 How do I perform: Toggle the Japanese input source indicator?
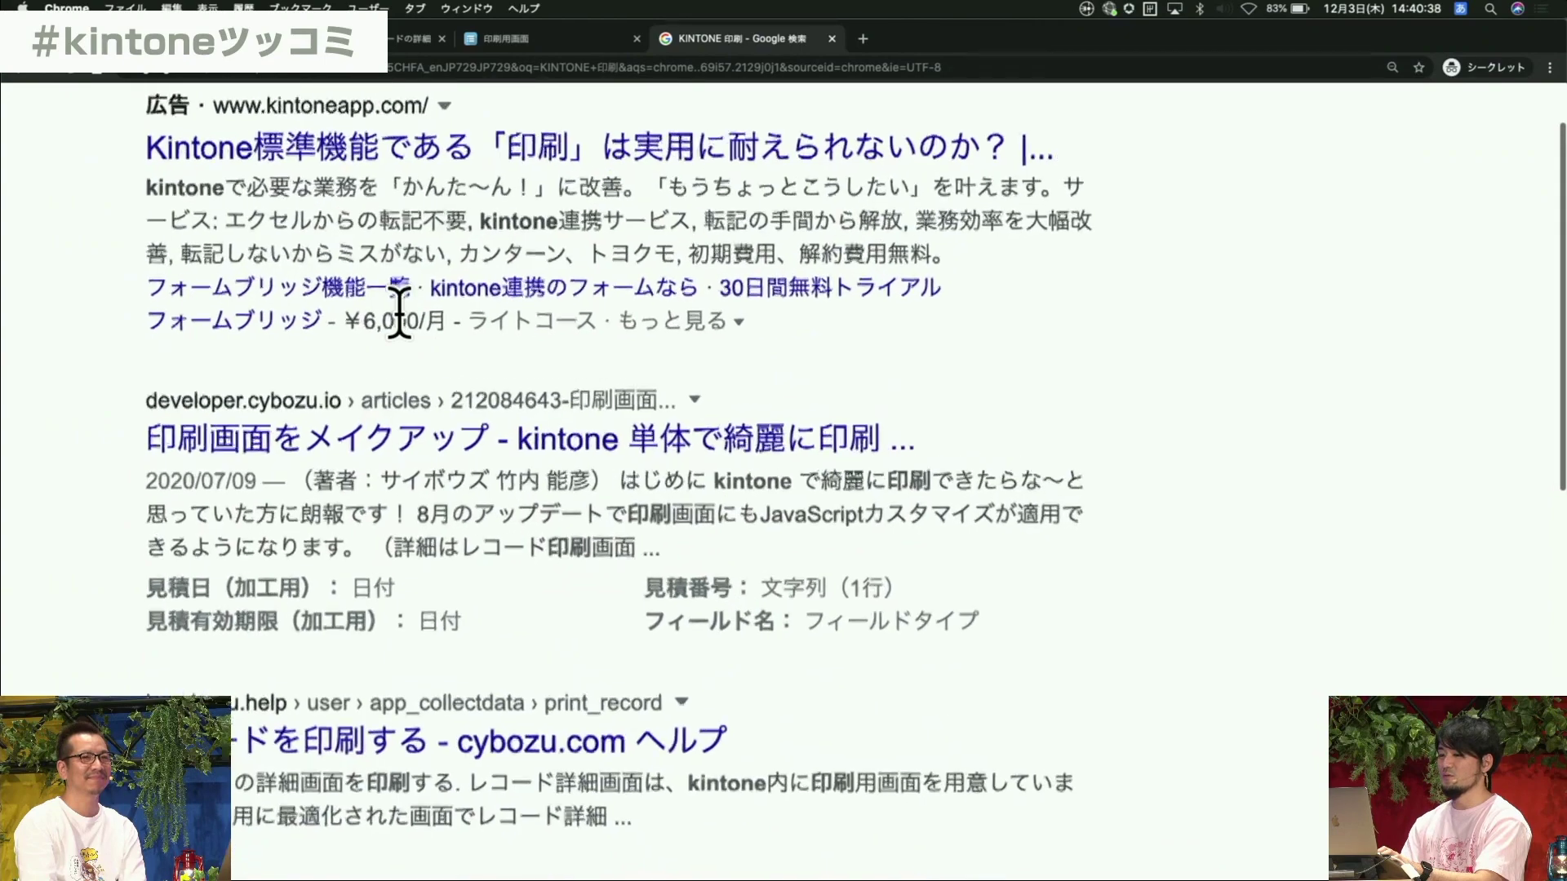click(1461, 9)
